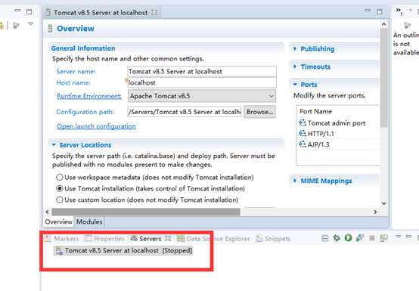Open the Servers view tab

point(146,238)
